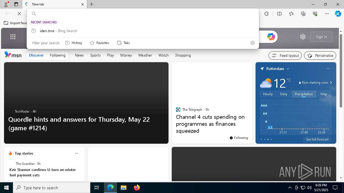Switch to the Discover tab
Image resolution: width=344 pixels, height=193 pixels.
[36, 55]
